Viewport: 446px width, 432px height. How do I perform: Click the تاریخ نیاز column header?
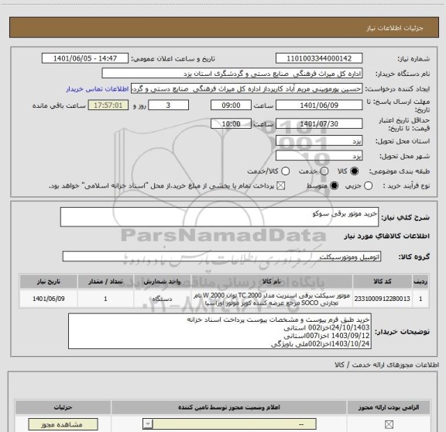coord(48,282)
